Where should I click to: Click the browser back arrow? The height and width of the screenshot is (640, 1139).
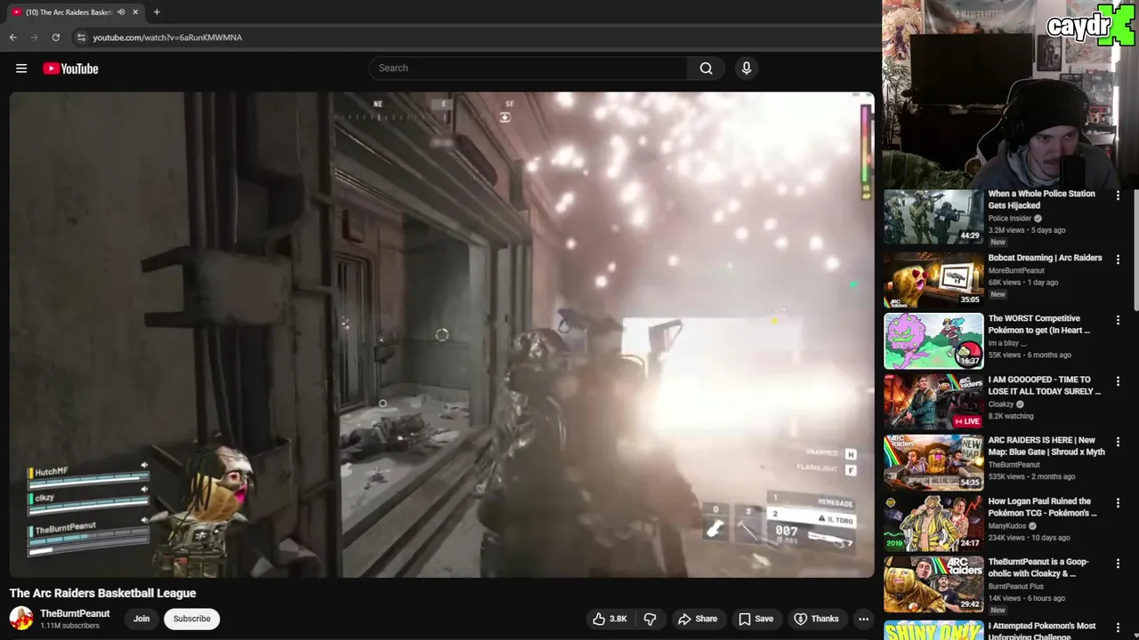coord(12,37)
